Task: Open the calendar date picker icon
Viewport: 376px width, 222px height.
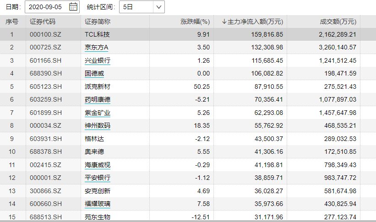Action: (x=73, y=7)
